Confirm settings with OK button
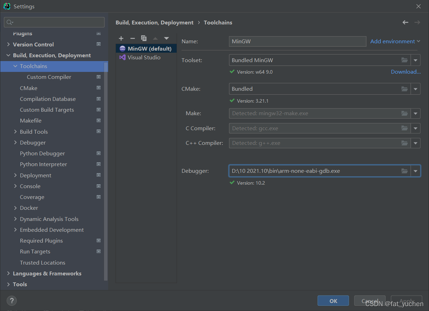Screen dimensions: 429x311 (333, 301)
